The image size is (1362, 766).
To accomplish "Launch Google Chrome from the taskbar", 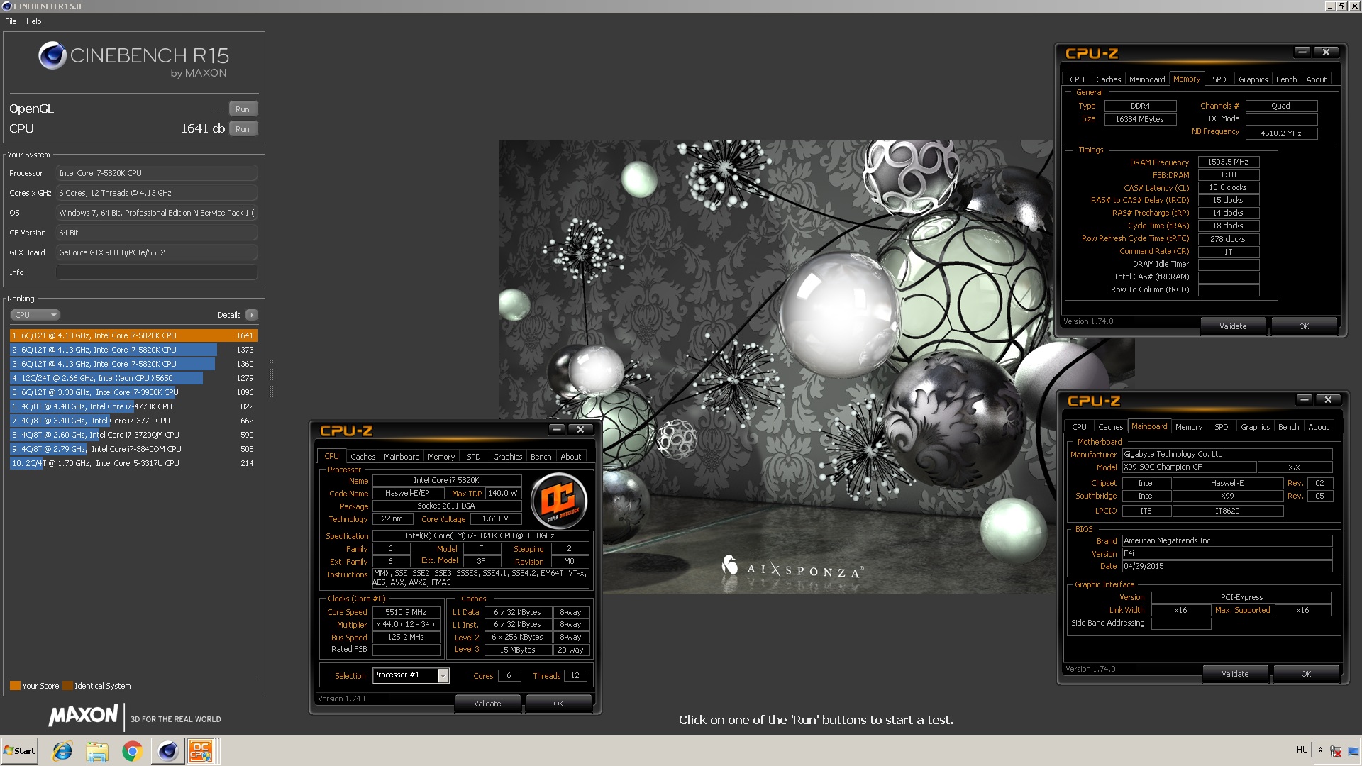I will (x=132, y=750).
